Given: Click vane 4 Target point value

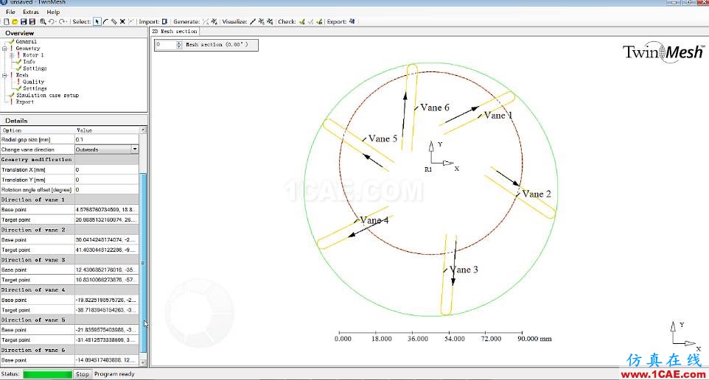Looking at the screenshot, I should [106, 310].
